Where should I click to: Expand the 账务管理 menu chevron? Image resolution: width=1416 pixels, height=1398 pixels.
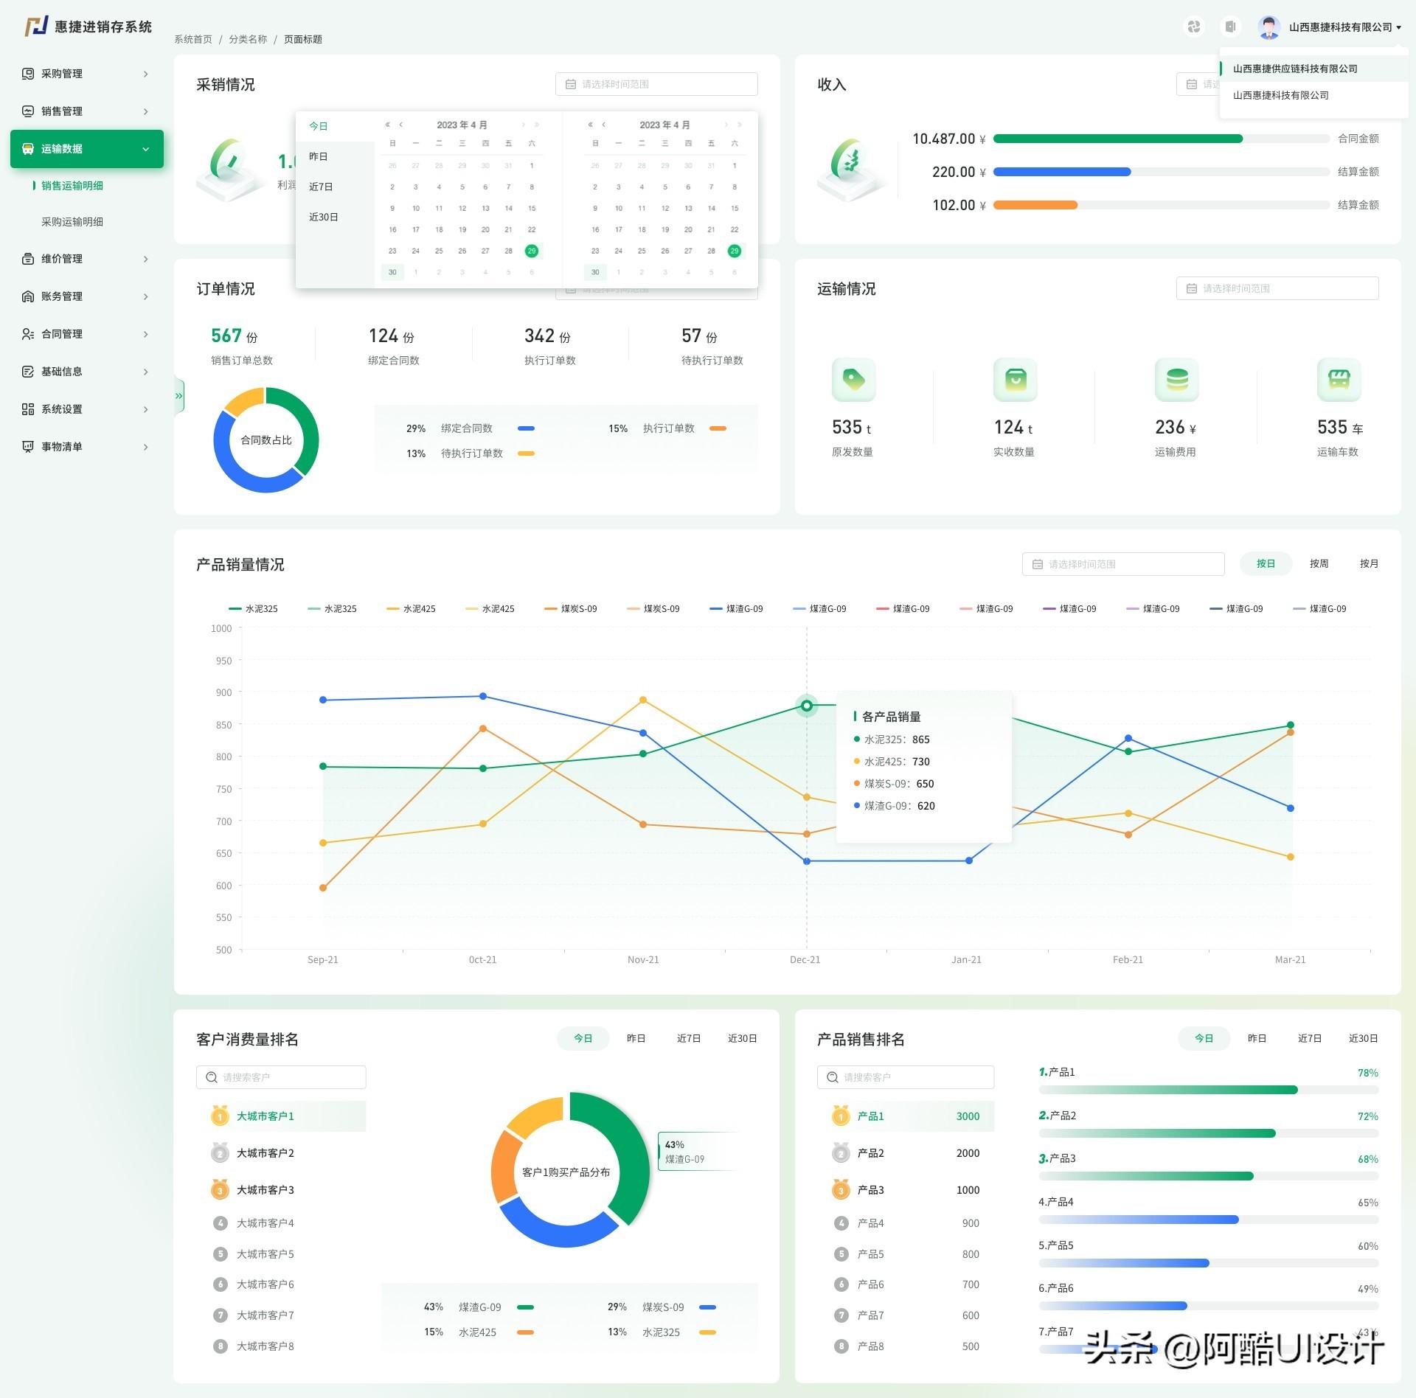[x=145, y=296]
